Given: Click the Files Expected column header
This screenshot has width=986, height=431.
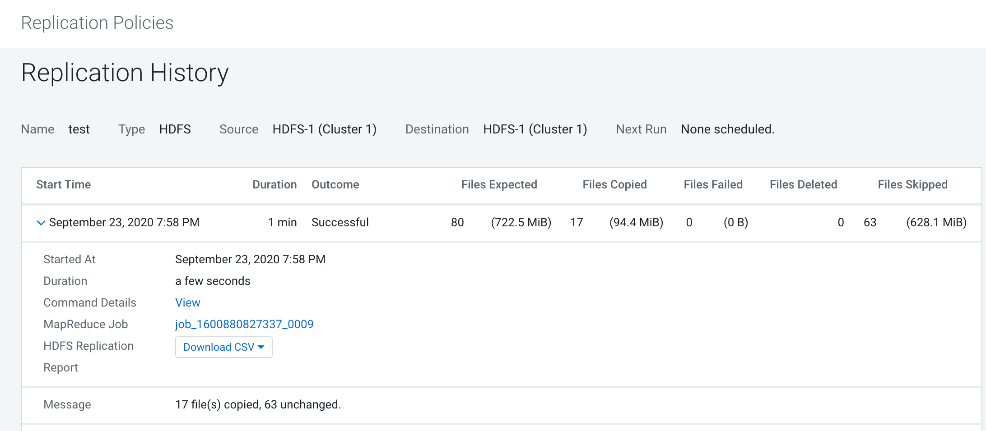Looking at the screenshot, I should click(499, 184).
